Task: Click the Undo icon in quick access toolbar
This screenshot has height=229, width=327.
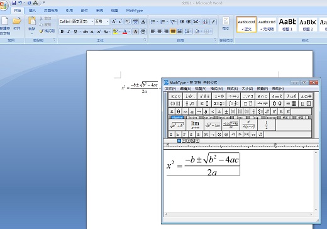Action: coord(20,3)
